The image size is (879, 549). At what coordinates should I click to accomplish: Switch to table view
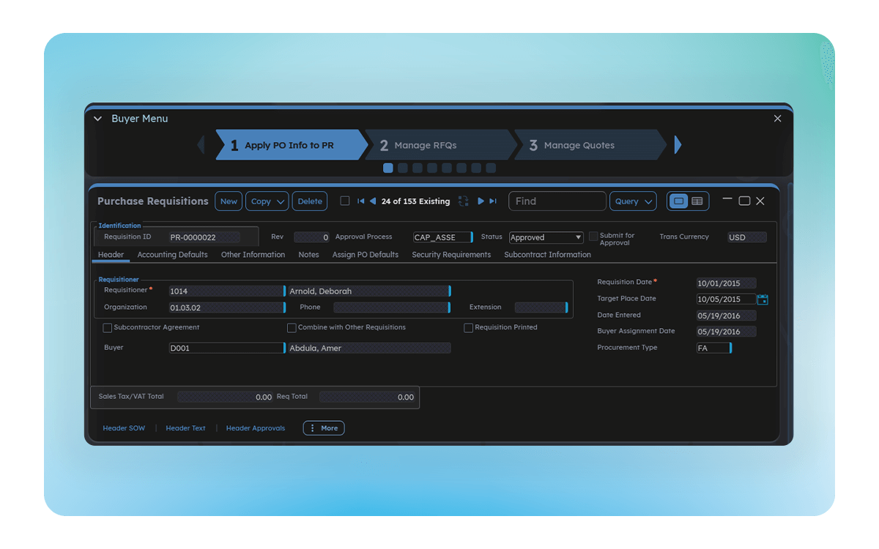tap(697, 201)
